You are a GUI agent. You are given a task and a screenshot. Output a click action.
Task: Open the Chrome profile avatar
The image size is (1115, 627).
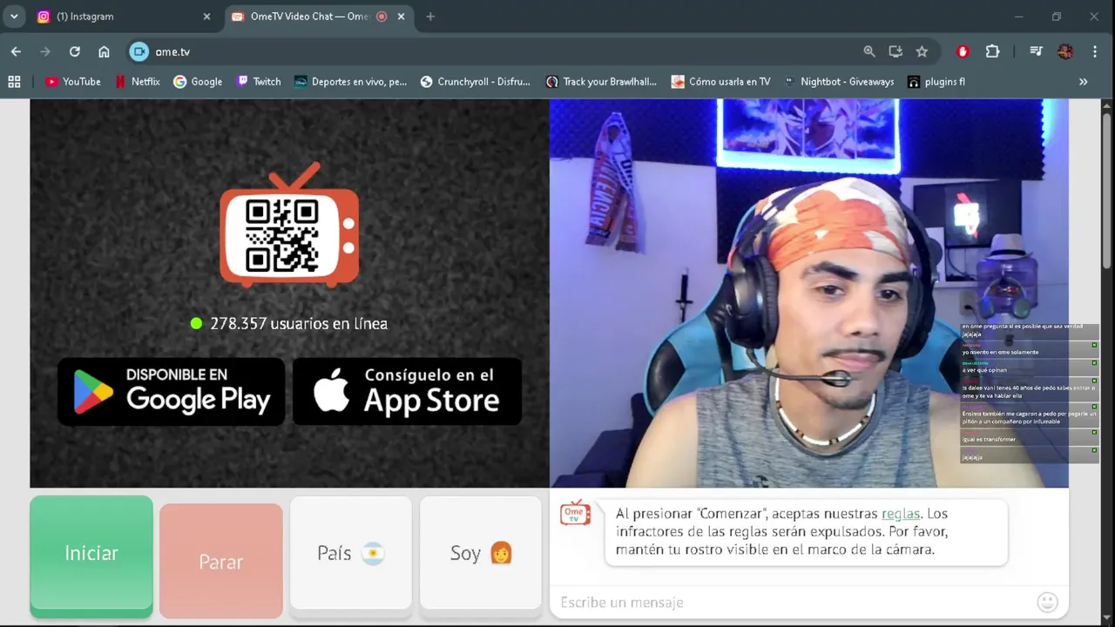(x=1065, y=51)
